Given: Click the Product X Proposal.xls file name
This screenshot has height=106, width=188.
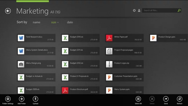Looking at the screenshot, I should (x=79, y=76).
